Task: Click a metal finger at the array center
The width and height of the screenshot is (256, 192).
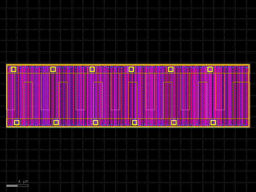Action: 127,96
